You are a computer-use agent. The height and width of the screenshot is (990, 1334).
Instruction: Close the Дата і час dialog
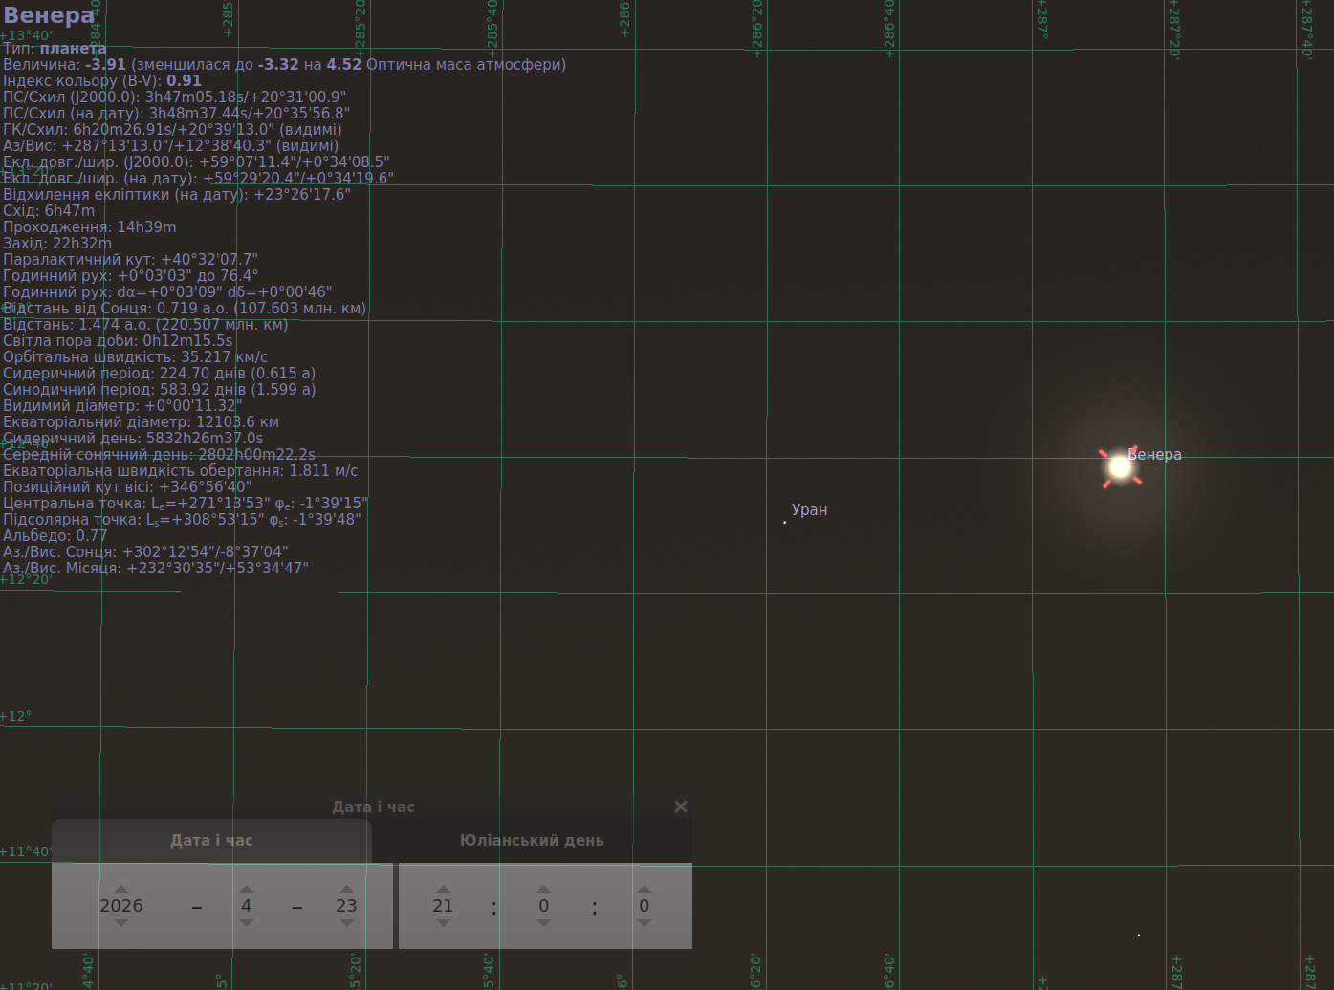[x=681, y=807]
